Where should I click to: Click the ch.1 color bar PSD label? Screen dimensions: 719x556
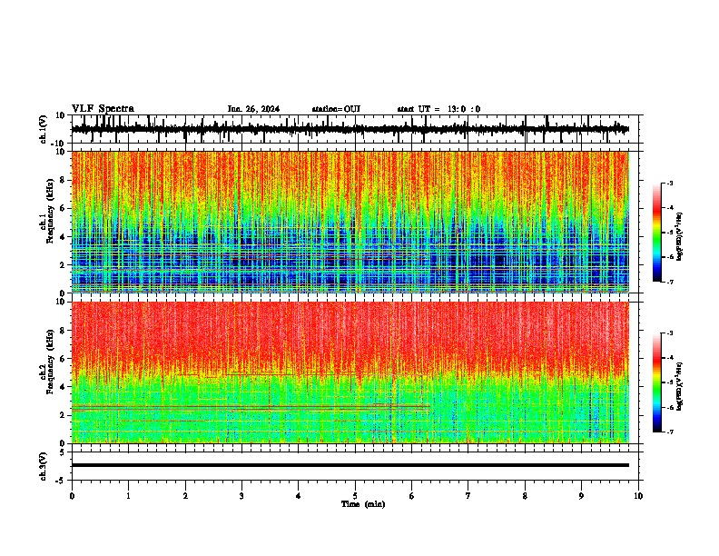pyautogui.click(x=680, y=237)
